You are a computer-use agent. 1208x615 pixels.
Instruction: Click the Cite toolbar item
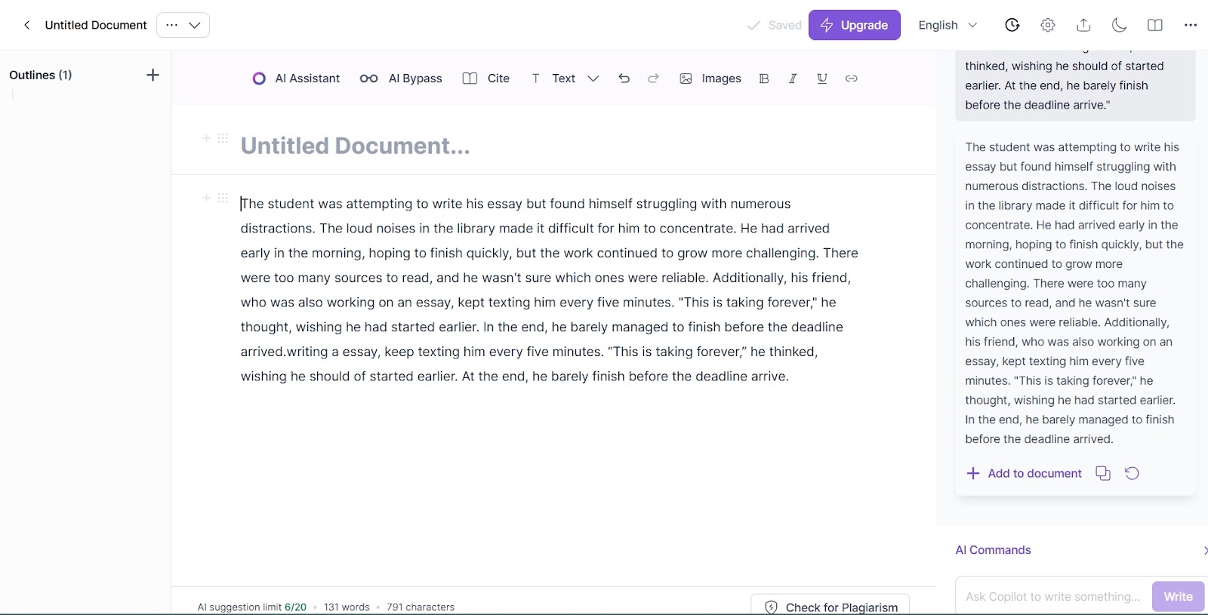pos(486,78)
